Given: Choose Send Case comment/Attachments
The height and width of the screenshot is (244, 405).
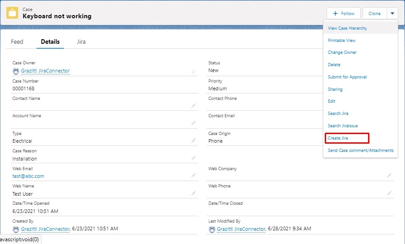Looking at the screenshot, I should [x=361, y=150].
